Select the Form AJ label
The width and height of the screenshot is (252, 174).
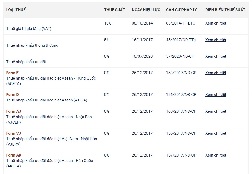(13, 111)
